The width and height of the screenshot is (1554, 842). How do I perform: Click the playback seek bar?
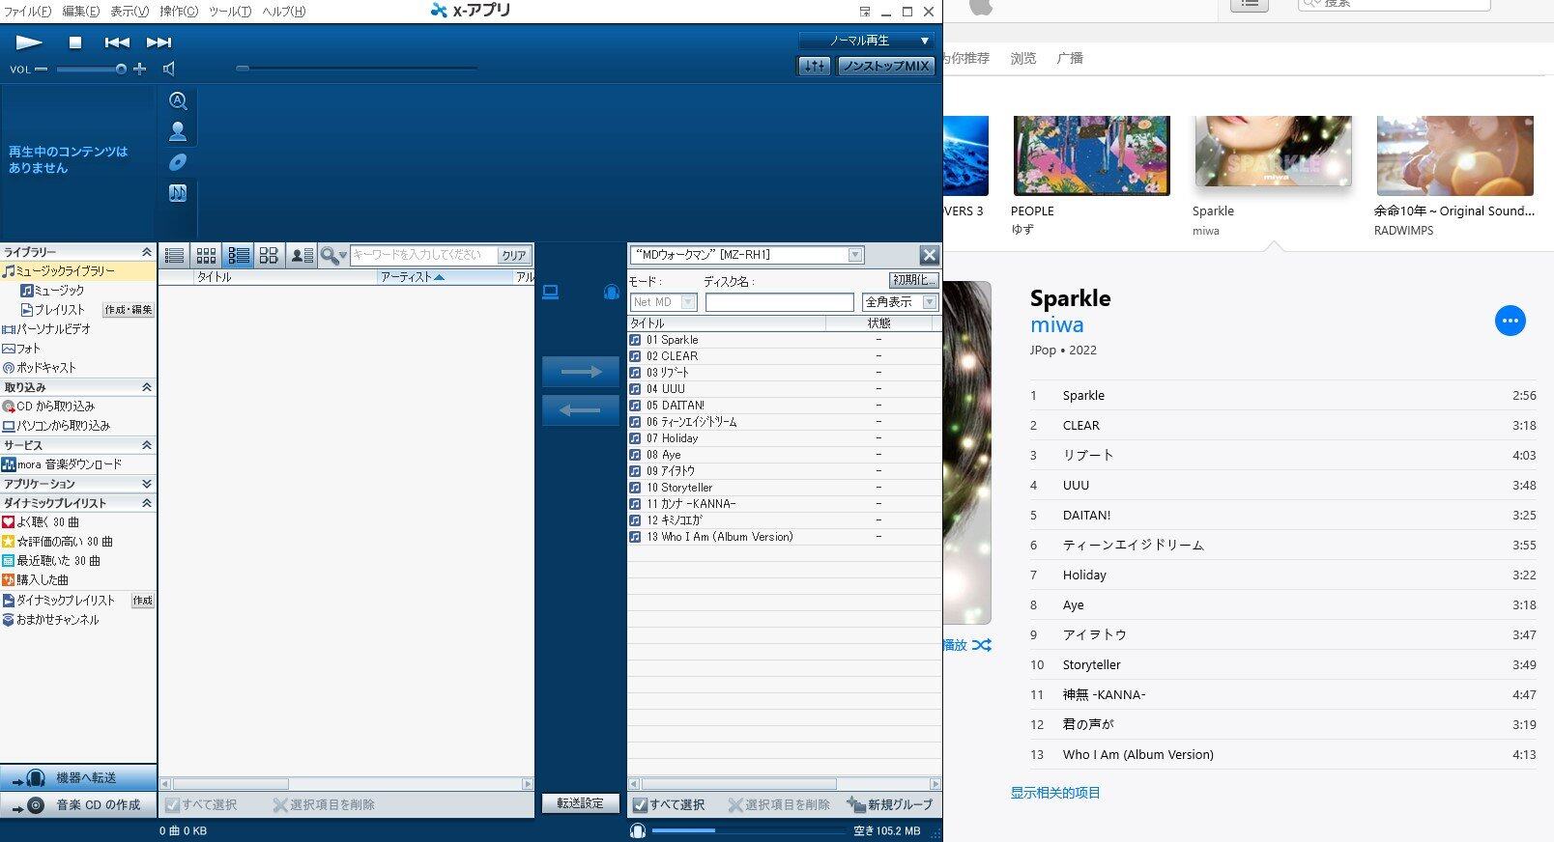click(x=358, y=69)
